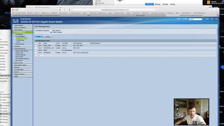
Task: Open the MAC Address Tables menu
Action: click(x=22, y=65)
